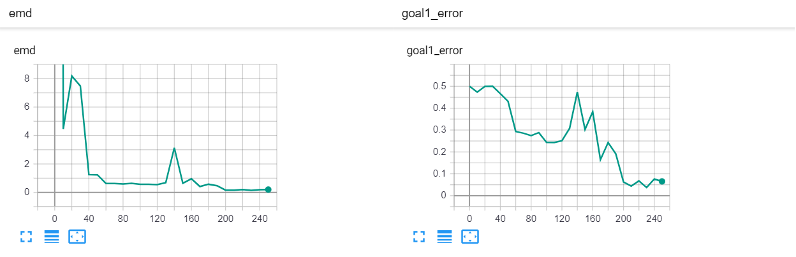This screenshot has height=257, width=796.
Task: Click the emd curve peak near value 8
Action: pyautogui.click(x=71, y=76)
